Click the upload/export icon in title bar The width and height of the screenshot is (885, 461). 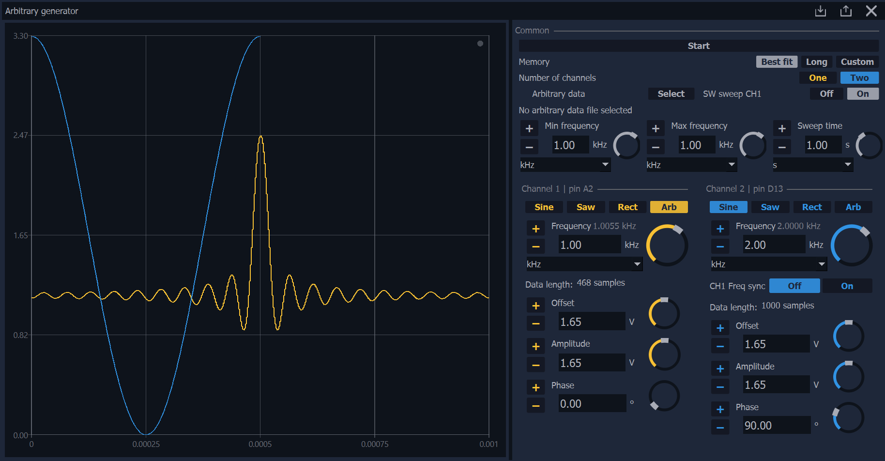point(845,11)
